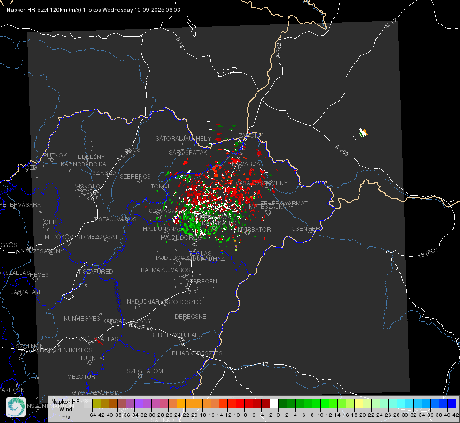This screenshot has width=460, height=423.
Task: Click the Hajdú-Bihar county label
Action: [117, 297]
